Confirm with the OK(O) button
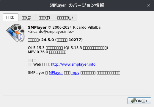The image size is (154, 107). tap(139, 101)
